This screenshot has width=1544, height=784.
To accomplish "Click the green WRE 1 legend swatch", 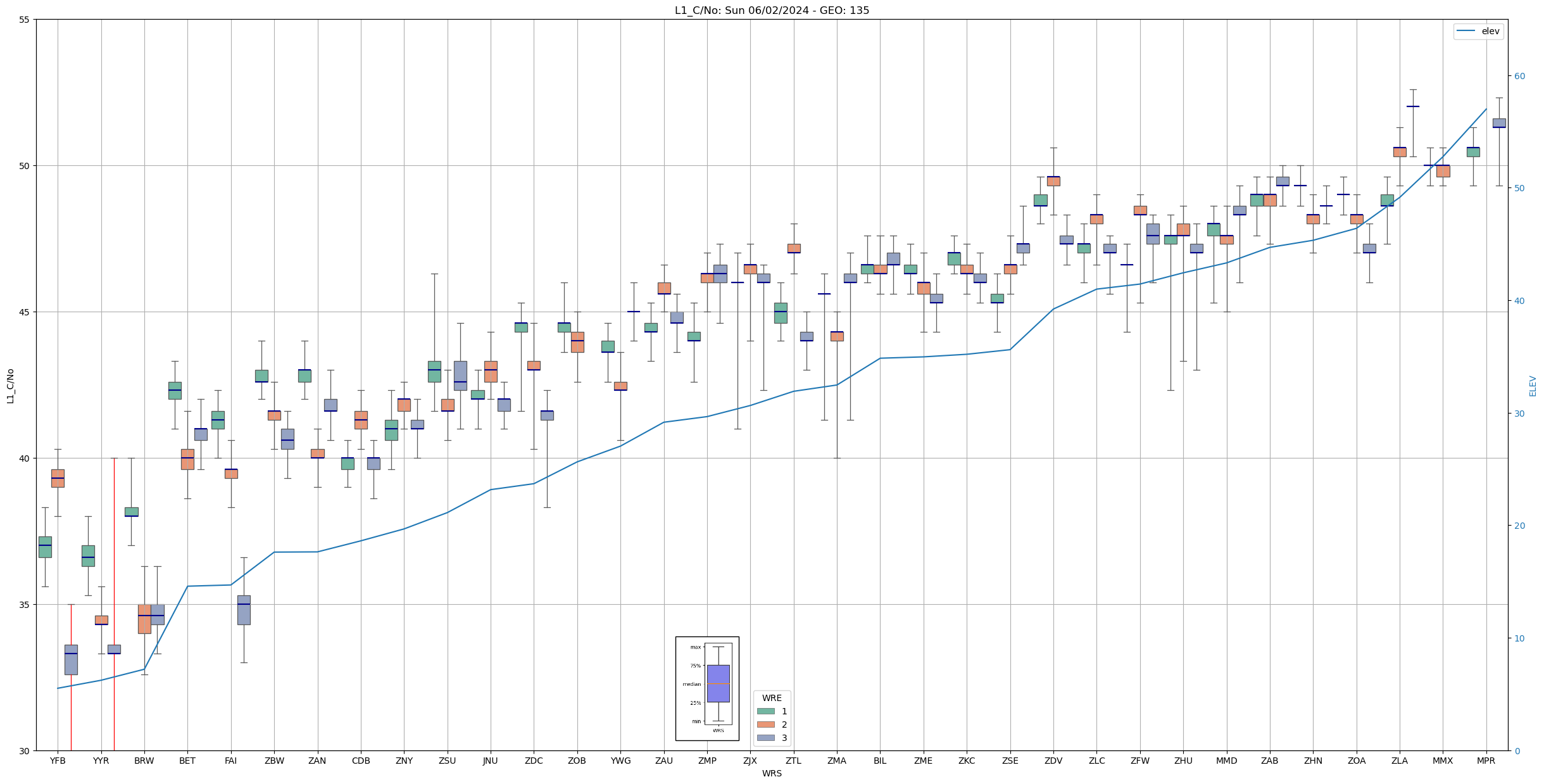I will point(765,711).
